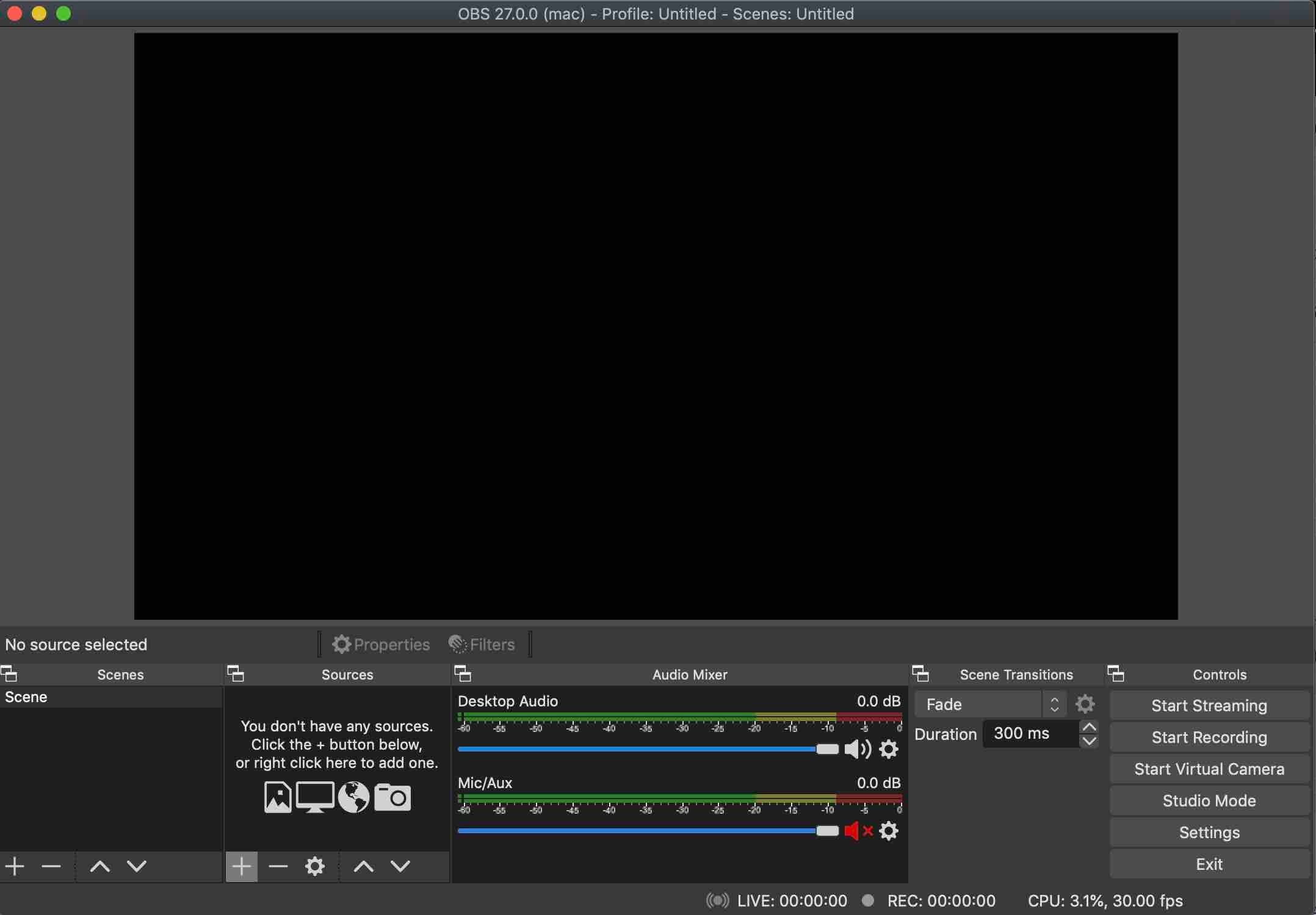Click the image source icon in Sources hint
Viewport: 1316px width, 915px height.
(277, 797)
